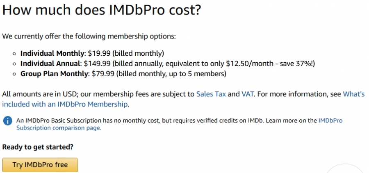Click the blue info icon beside Basic Subscription note
Screen dimensions: 369x173
[7, 121]
